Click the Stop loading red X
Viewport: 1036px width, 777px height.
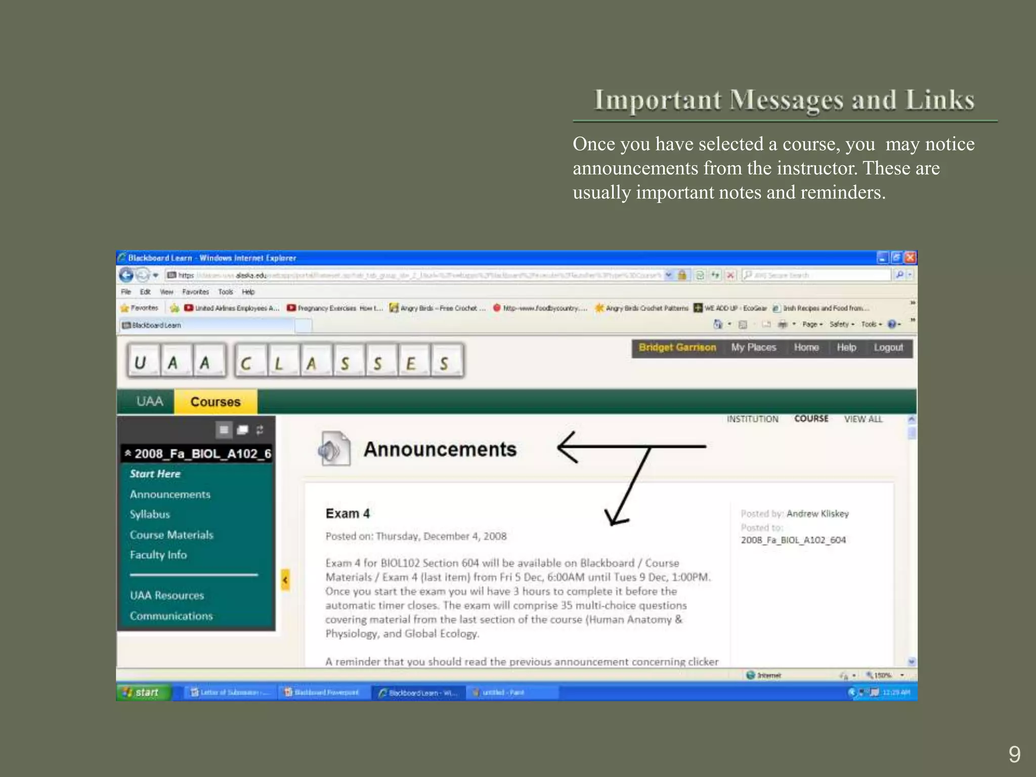click(x=730, y=275)
